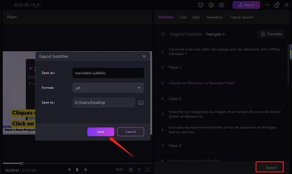292x174 pixels.
Task: Edit the Save as filename field
Action: tap(108, 73)
